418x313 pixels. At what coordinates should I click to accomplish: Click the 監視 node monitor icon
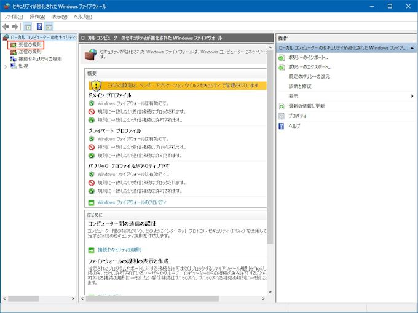[14, 66]
